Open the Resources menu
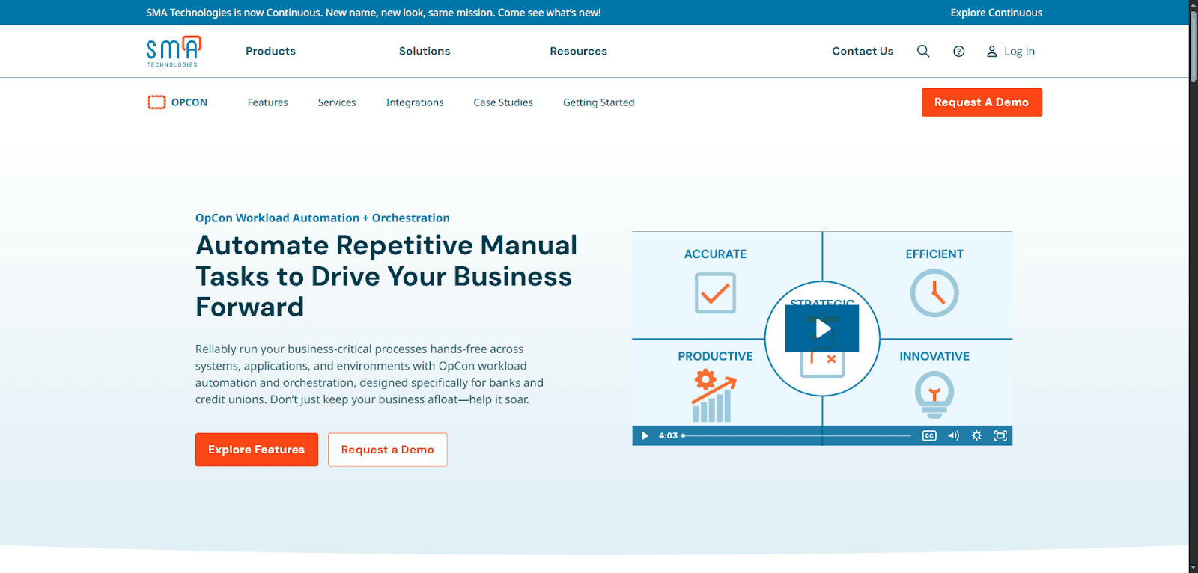This screenshot has width=1198, height=573. pos(578,51)
